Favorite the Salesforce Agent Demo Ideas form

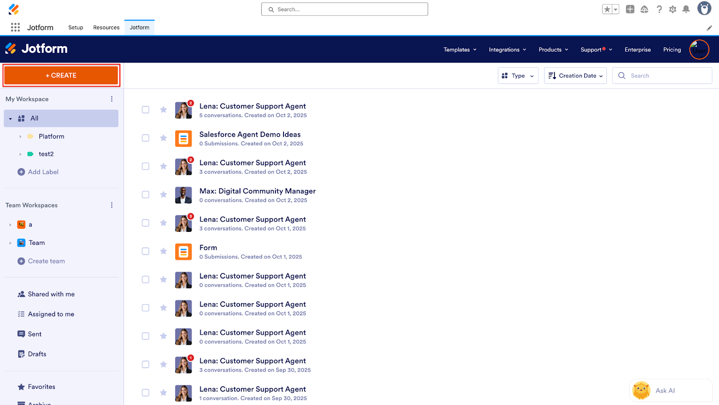163,138
